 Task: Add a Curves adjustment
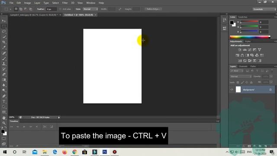[250, 50]
